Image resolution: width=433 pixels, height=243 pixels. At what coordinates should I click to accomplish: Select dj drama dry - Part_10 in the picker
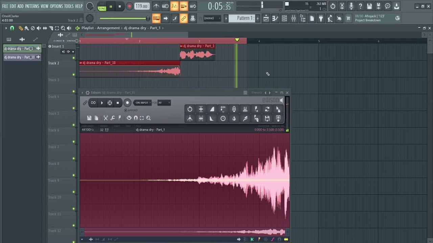[22, 57]
